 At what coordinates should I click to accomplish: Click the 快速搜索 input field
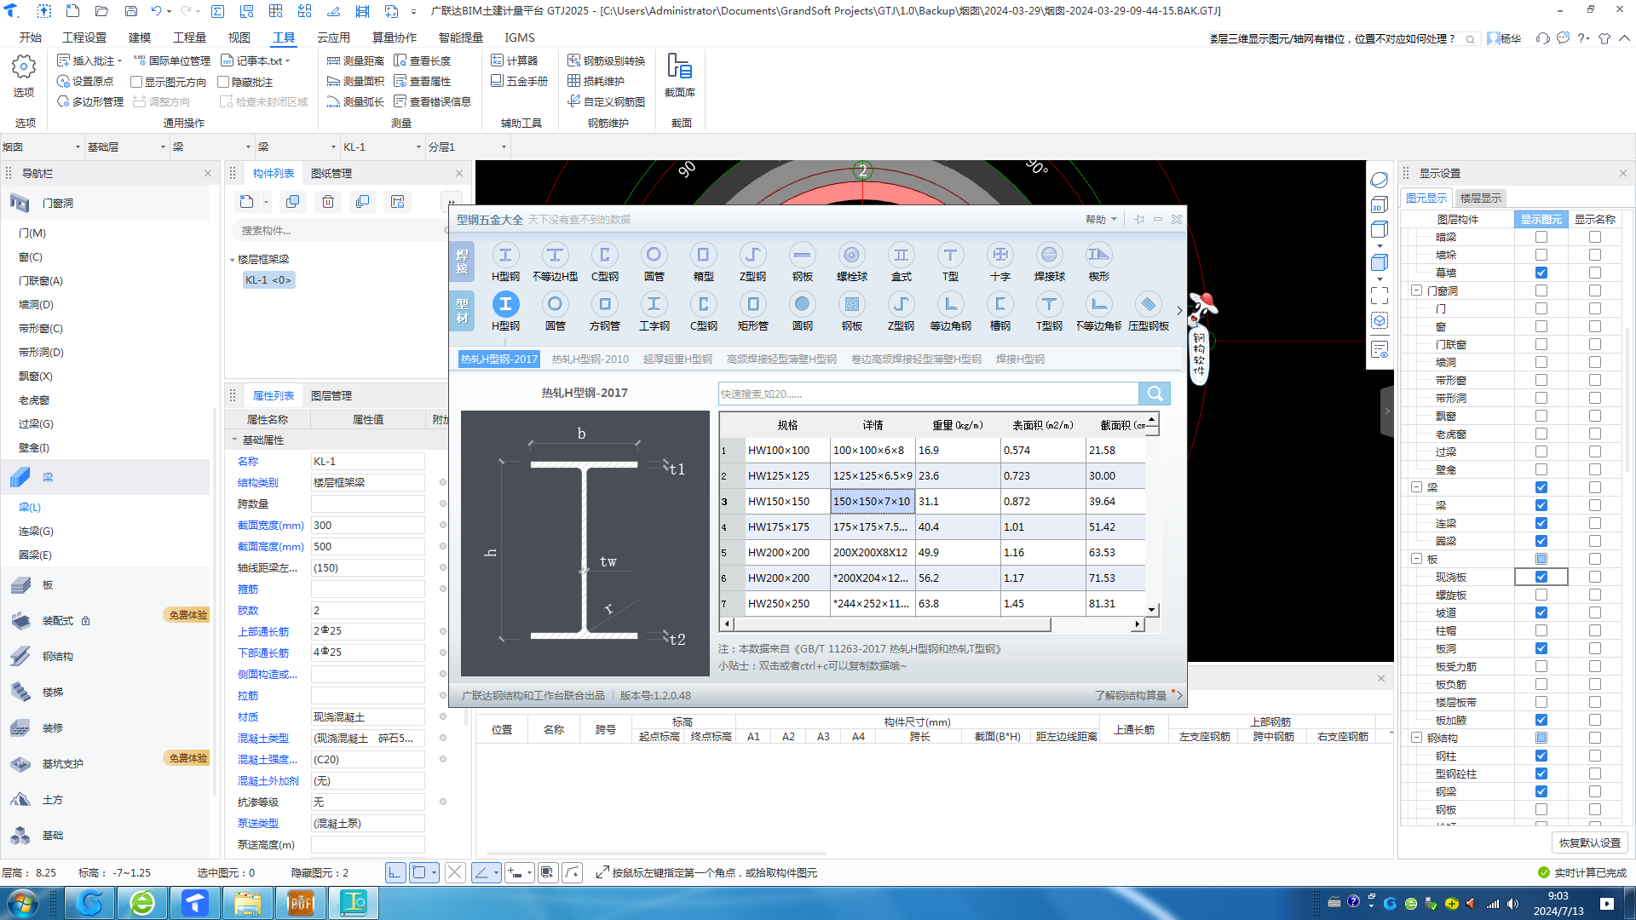click(928, 394)
